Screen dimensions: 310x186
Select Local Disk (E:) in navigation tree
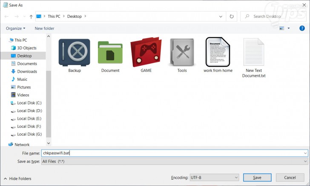coord(29,118)
